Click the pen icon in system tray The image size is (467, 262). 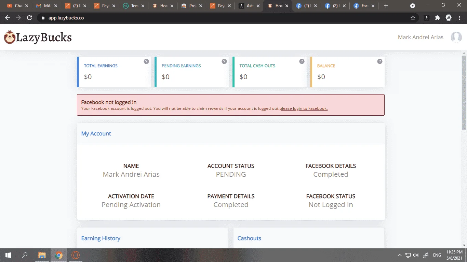426,255
